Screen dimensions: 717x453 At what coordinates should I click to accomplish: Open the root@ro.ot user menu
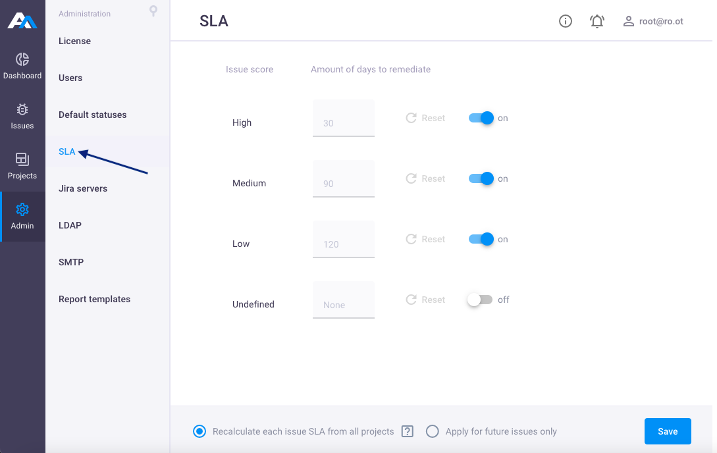coord(653,21)
